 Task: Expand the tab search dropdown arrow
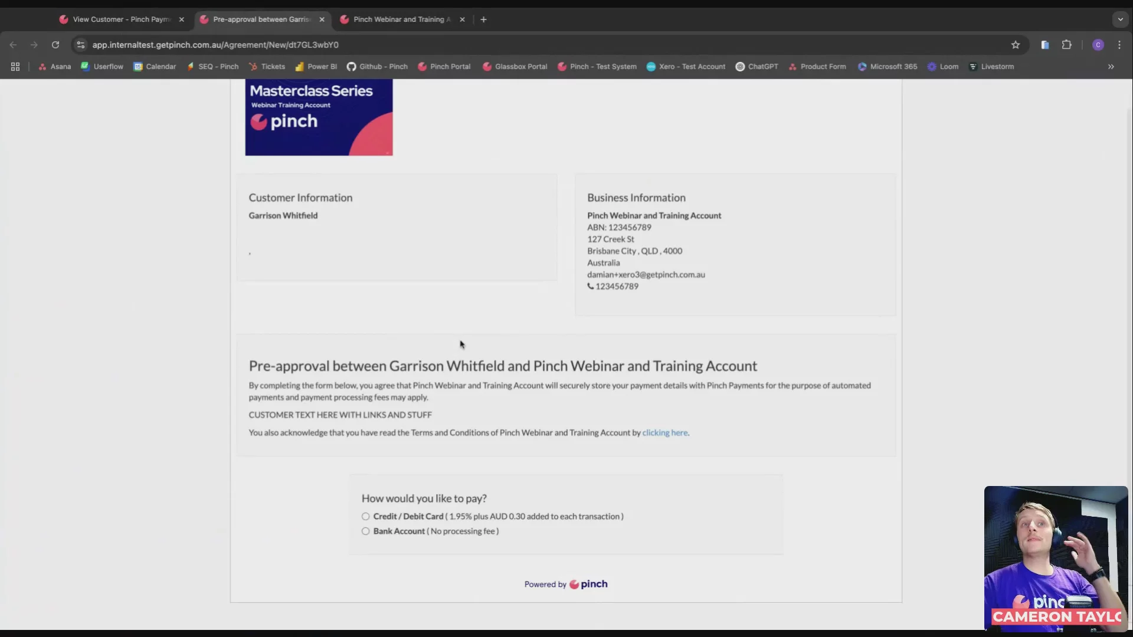(1120, 19)
